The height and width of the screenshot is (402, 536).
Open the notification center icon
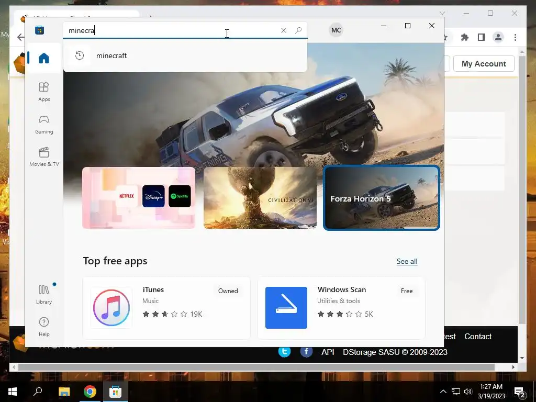(519, 392)
